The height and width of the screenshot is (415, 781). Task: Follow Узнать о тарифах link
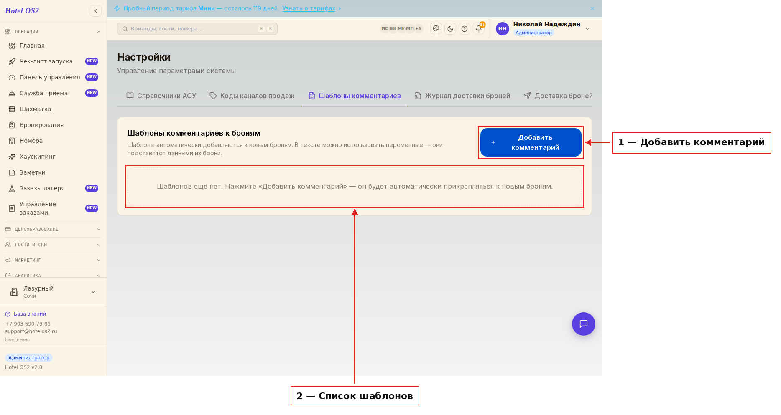[309, 8]
